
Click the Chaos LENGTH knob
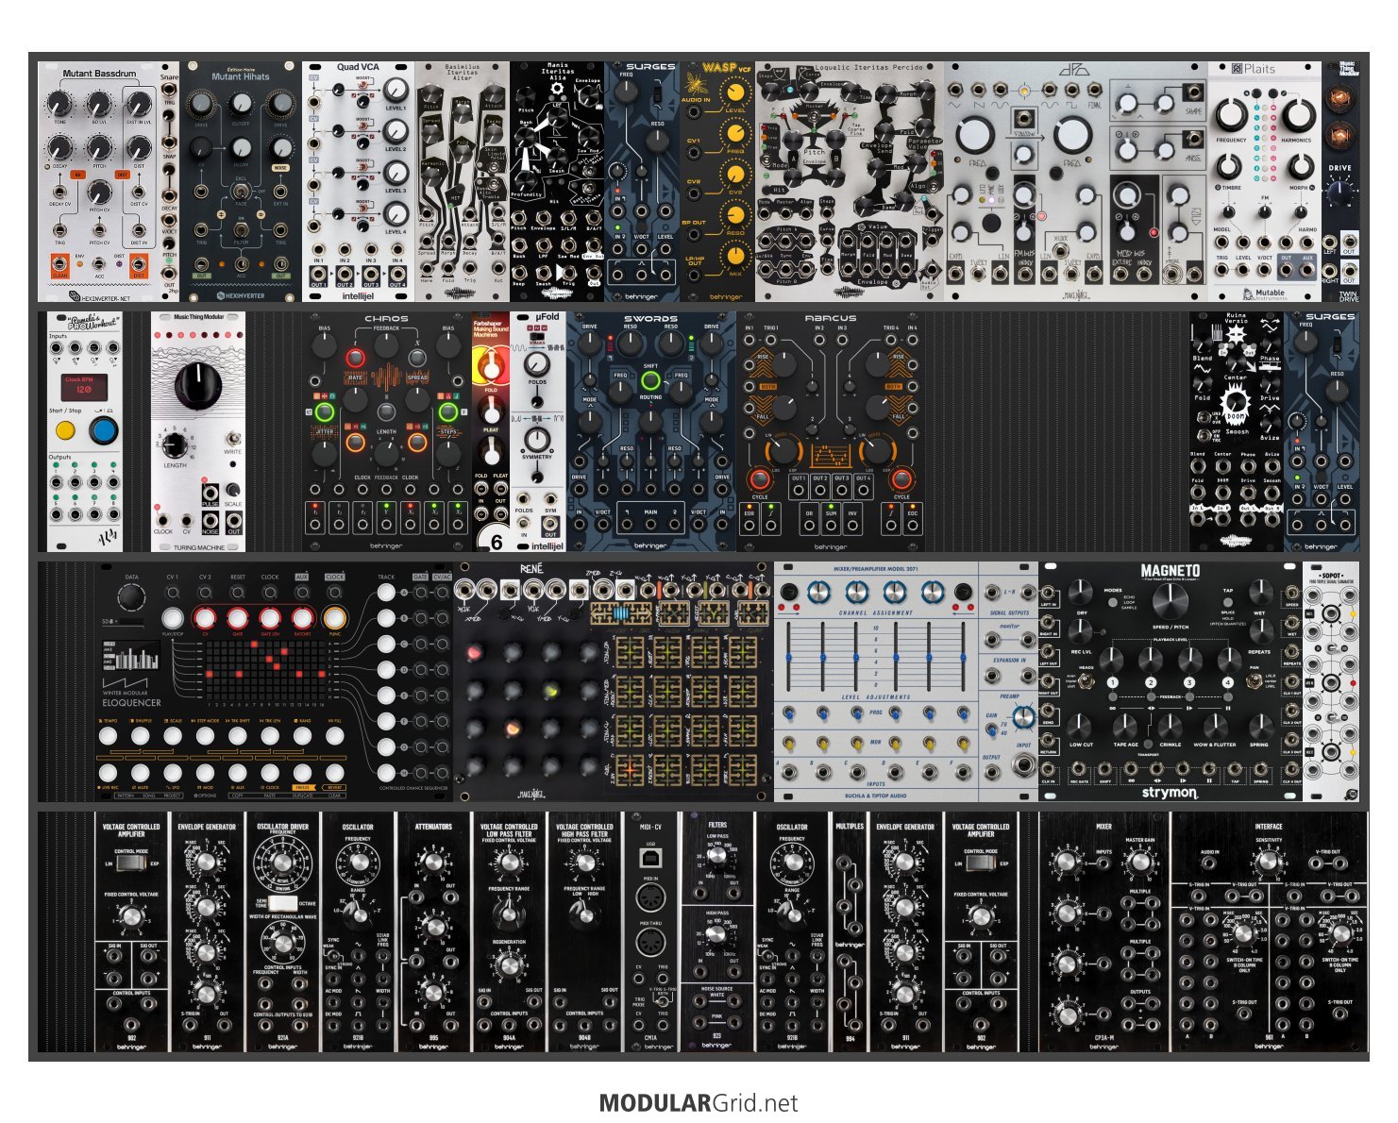pos(386,454)
